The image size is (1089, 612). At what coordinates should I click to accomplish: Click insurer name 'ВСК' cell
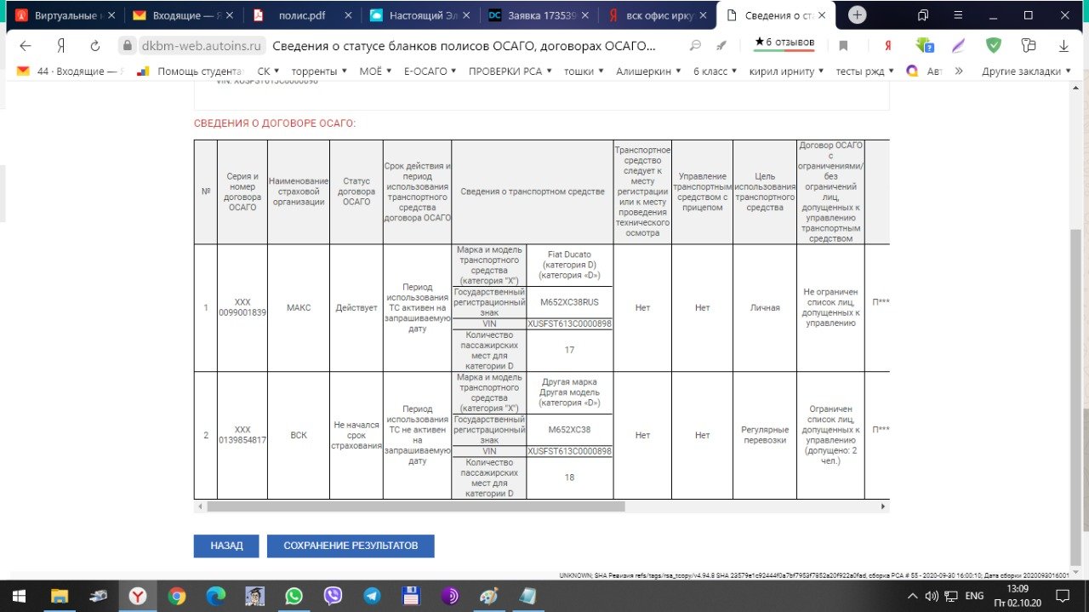[299, 435]
